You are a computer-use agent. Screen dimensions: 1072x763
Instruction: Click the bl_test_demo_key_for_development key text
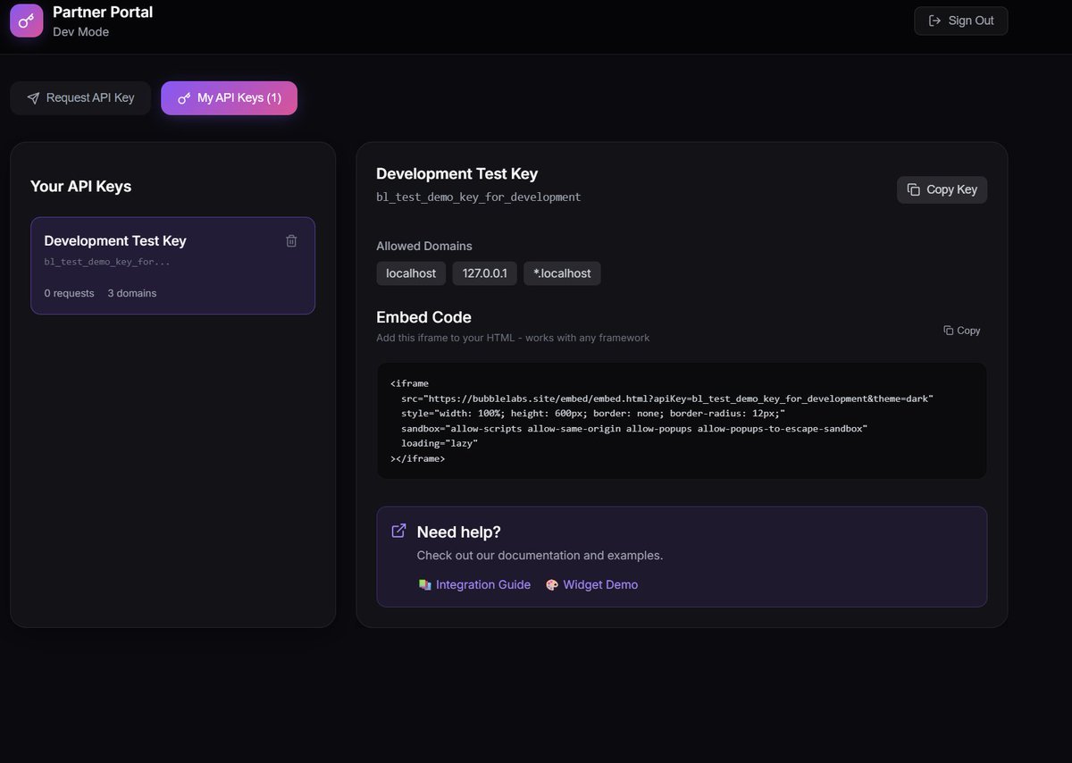click(478, 197)
